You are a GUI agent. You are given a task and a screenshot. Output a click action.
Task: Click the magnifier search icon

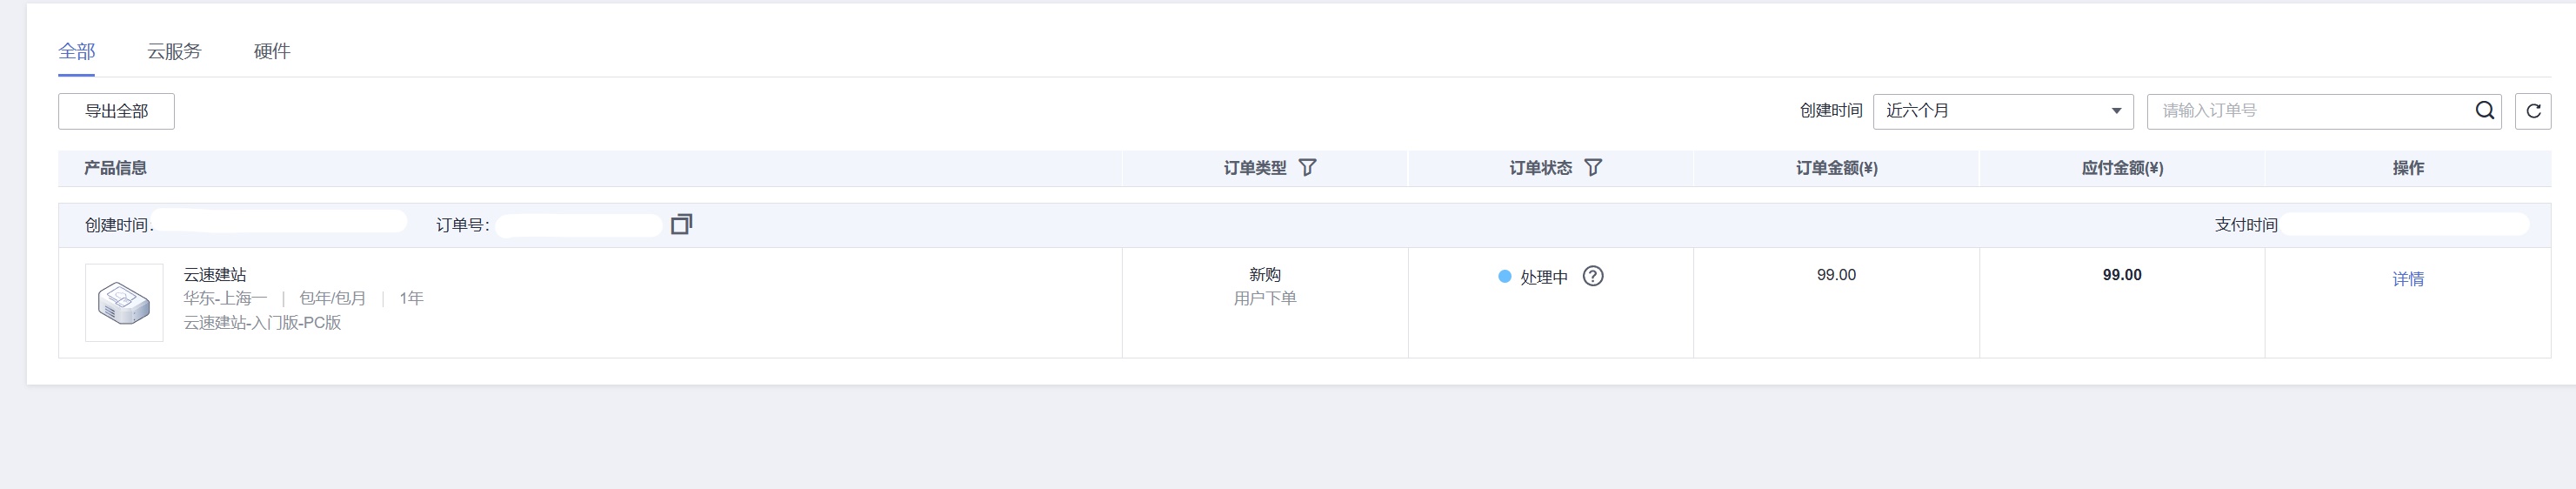tap(2484, 111)
